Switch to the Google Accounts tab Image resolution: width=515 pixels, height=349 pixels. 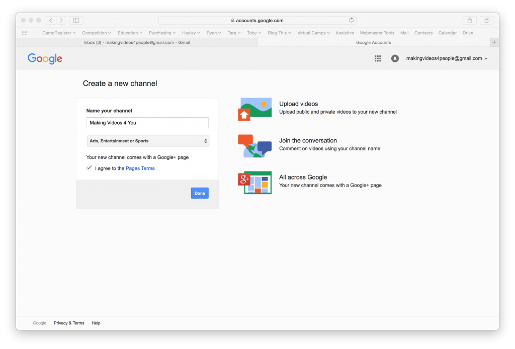click(374, 42)
